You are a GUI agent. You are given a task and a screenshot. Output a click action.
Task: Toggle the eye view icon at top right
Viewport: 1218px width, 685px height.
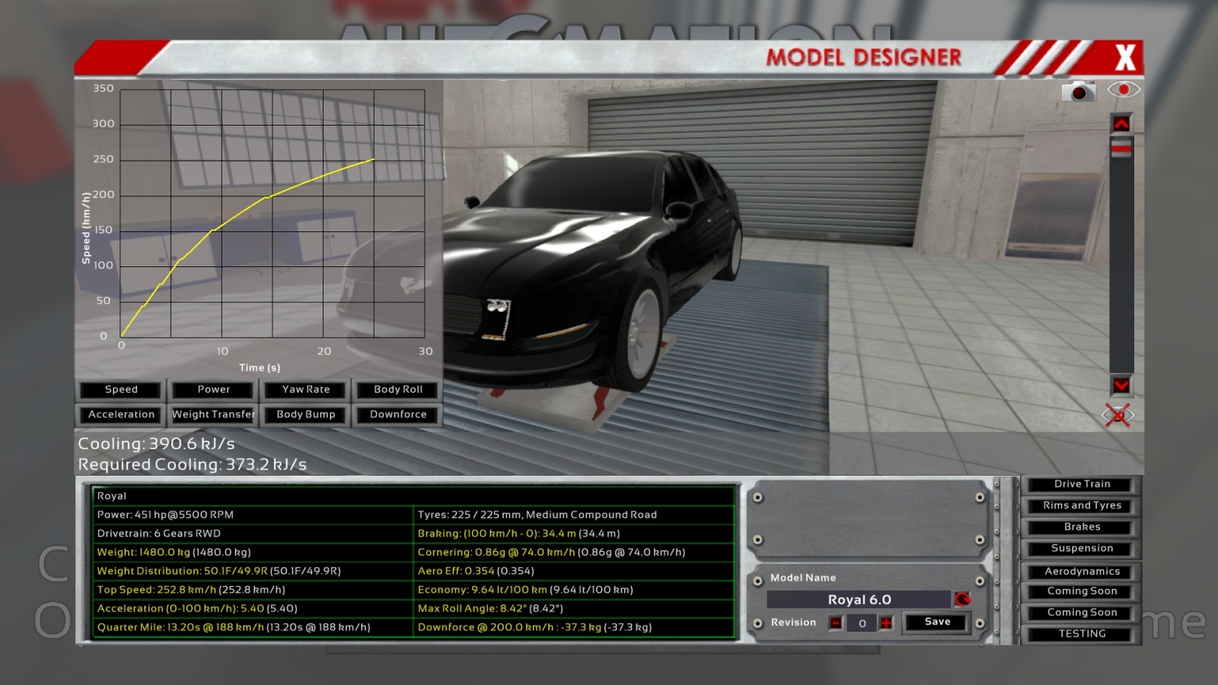pos(1123,90)
